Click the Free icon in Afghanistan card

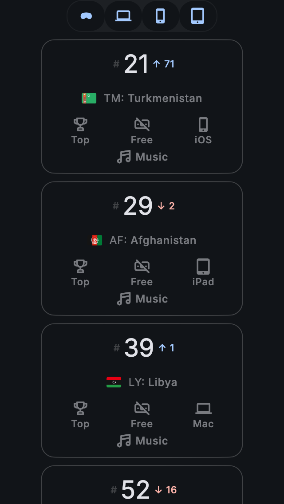(142, 267)
